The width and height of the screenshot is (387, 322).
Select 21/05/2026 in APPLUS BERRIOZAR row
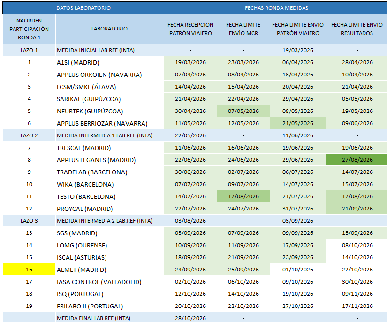point(298,123)
